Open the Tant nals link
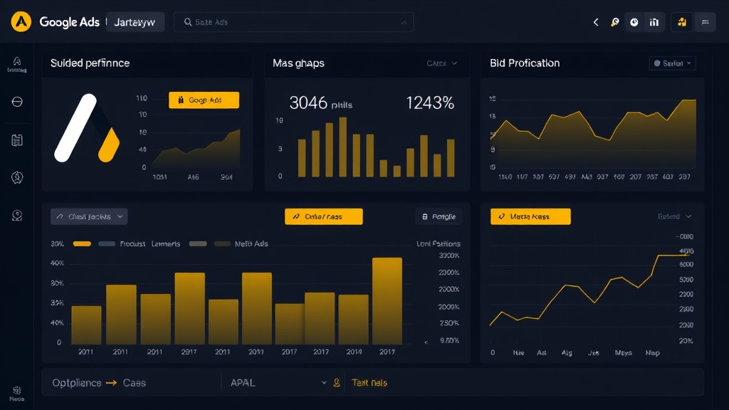 369,382
